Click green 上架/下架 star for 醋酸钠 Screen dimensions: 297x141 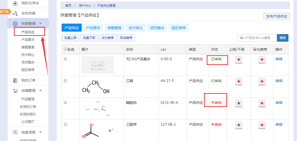tap(239, 103)
